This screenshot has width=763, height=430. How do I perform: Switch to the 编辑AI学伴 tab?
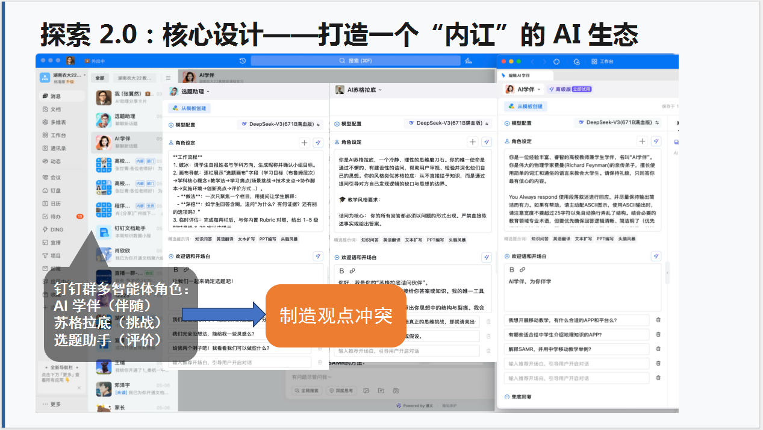[519, 75]
